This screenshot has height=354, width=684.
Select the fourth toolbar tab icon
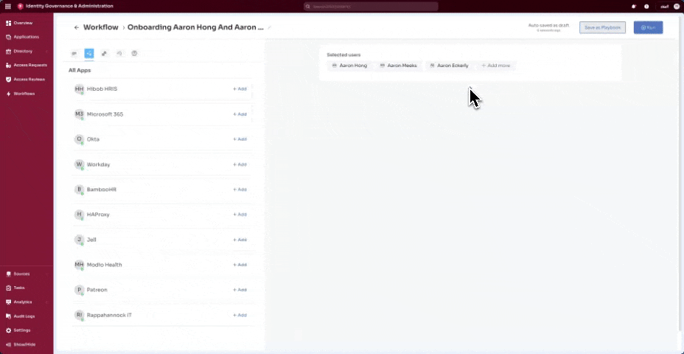[x=119, y=53]
